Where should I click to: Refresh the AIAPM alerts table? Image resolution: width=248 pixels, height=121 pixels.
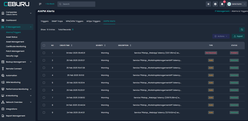pos(242,30)
